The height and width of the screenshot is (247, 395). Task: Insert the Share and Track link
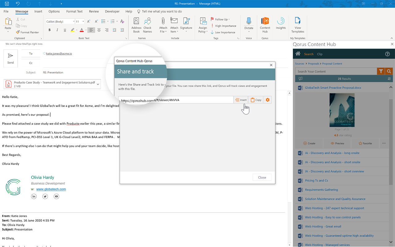click(x=241, y=100)
